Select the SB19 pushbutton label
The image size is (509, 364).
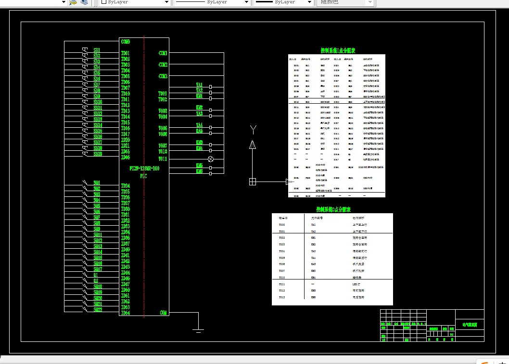pos(98,154)
